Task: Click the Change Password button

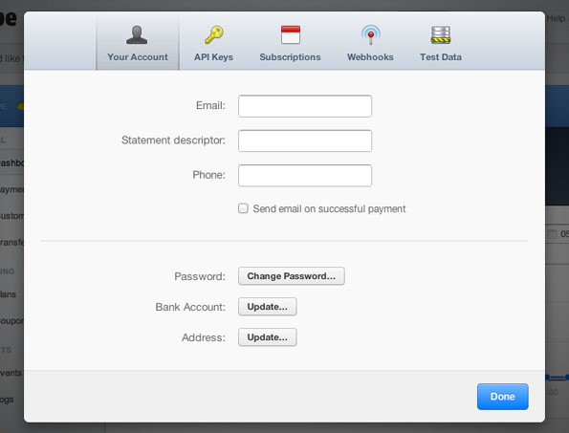Action: pyautogui.click(x=292, y=276)
